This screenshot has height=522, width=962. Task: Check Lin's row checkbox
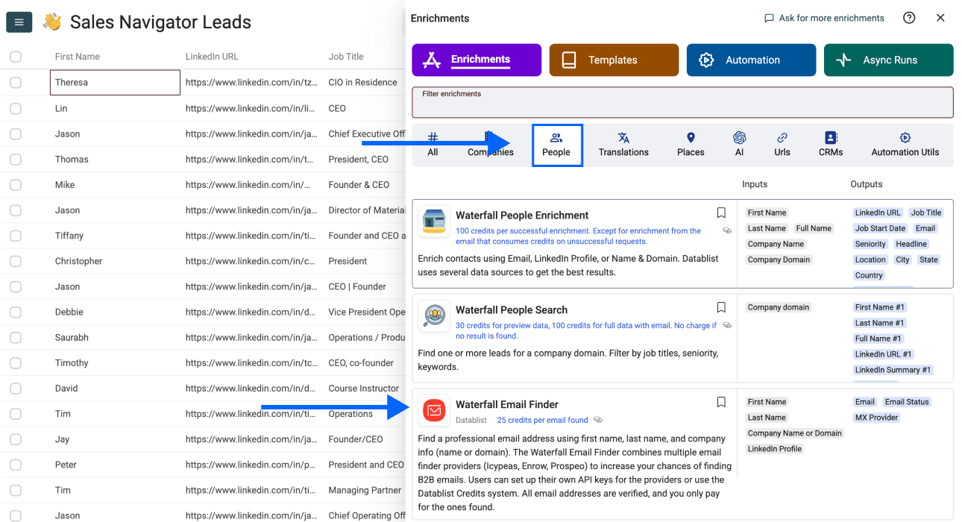click(16, 107)
